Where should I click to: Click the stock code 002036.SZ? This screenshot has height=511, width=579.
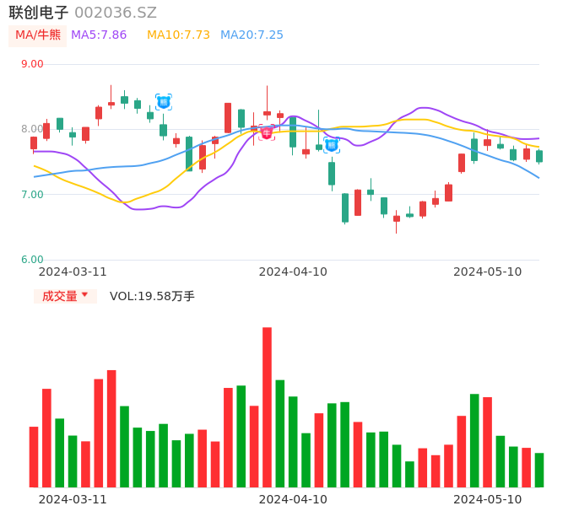pyautogui.click(x=115, y=13)
